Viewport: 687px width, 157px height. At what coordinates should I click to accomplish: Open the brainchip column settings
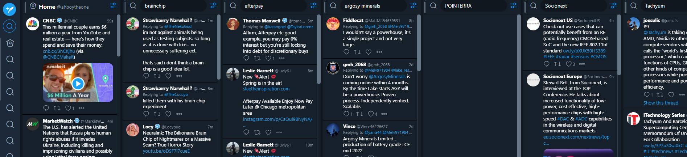pyautogui.click(x=213, y=6)
